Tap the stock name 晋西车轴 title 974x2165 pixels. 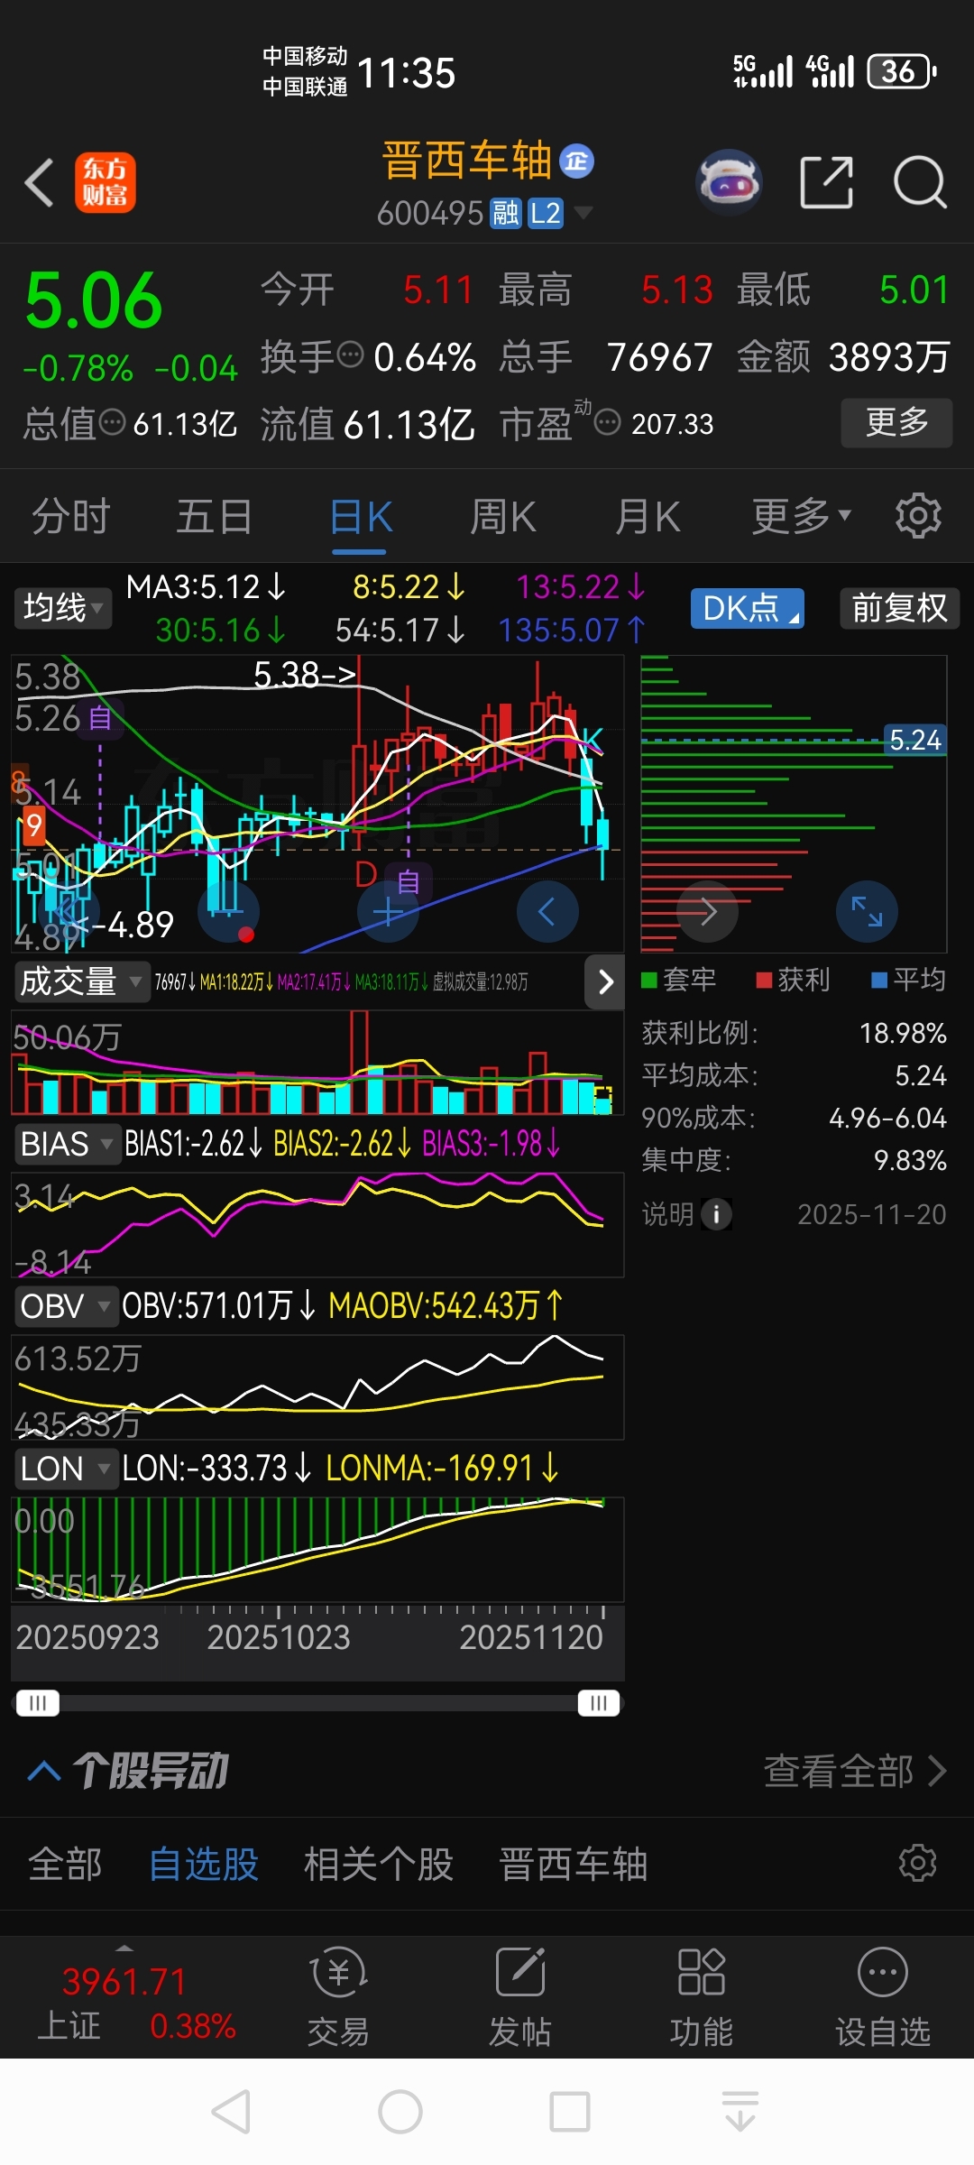(x=466, y=161)
